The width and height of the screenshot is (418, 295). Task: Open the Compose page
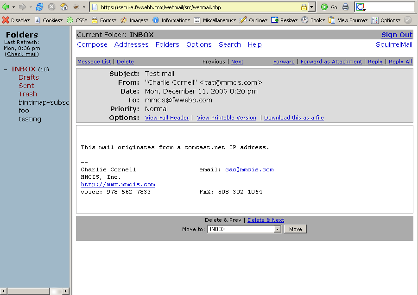click(92, 44)
